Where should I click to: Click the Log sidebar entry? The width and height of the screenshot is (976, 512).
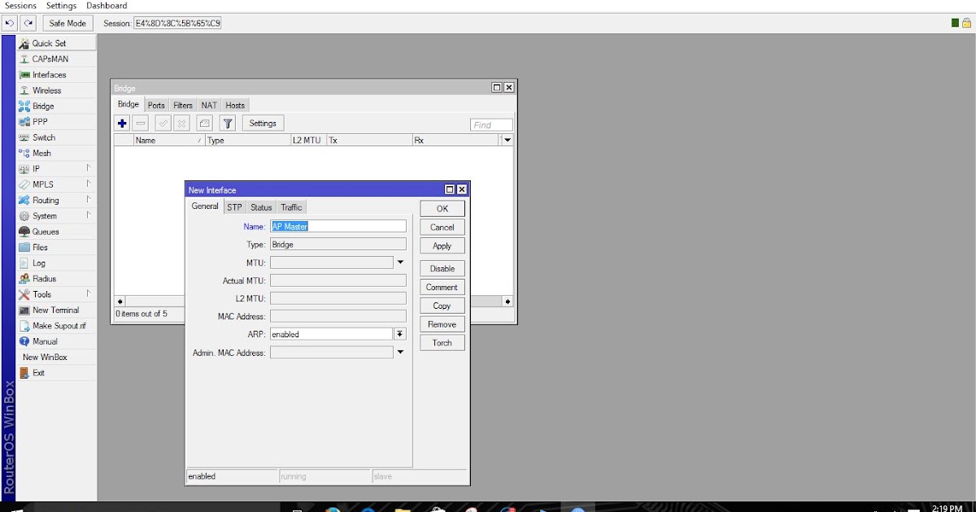[37, 263]
